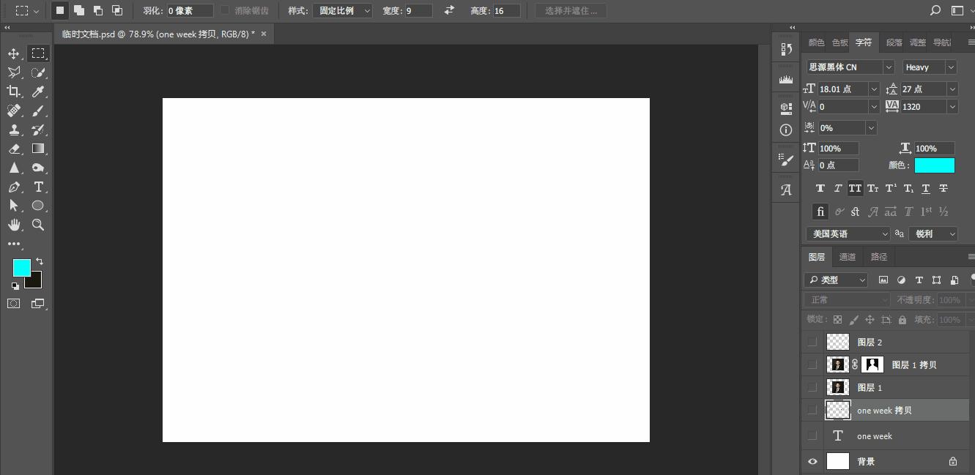This screenshot has width=975, height=475.
Task: Open the font size 18.01 点 dropdown
Action: click(873, 89)
